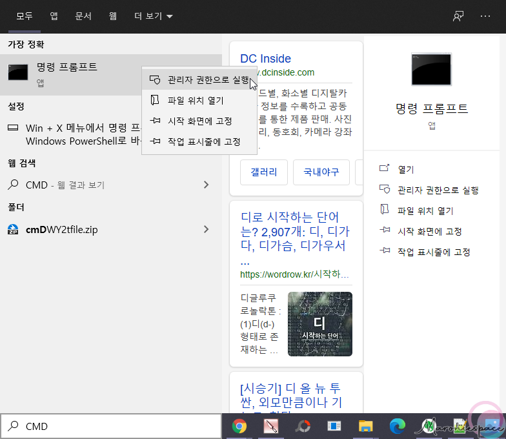The width and height of the screenshot is (506, 439).
Task: Click the start-pin icon in preview pane
Action: [385, 230]
